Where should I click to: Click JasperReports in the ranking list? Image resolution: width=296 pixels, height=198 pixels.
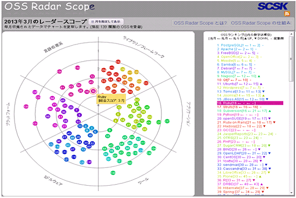246,134
